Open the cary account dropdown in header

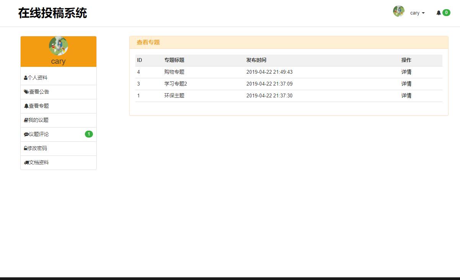(415, 13)
